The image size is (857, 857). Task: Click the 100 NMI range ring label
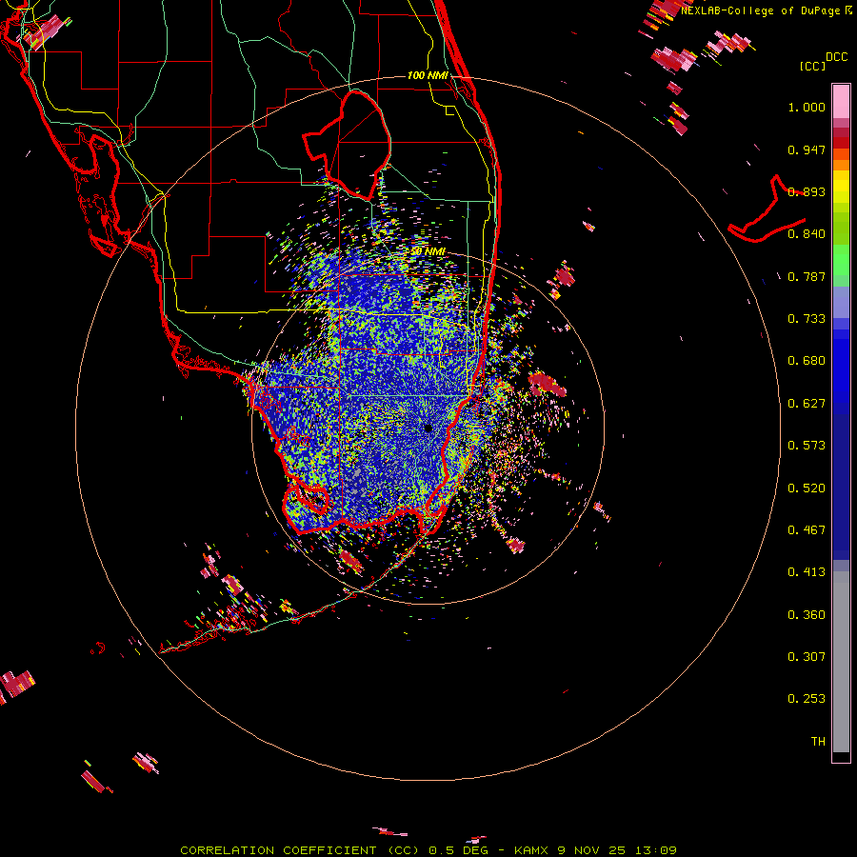coord(428,75)
